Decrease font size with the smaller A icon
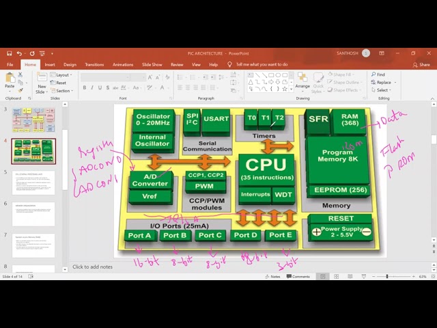This screenshot has height=328, width=437. click(x=158, y=77)
